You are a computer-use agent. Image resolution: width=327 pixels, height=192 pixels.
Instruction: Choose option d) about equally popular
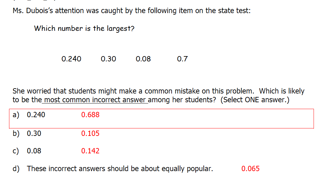[x=113, y=169]
